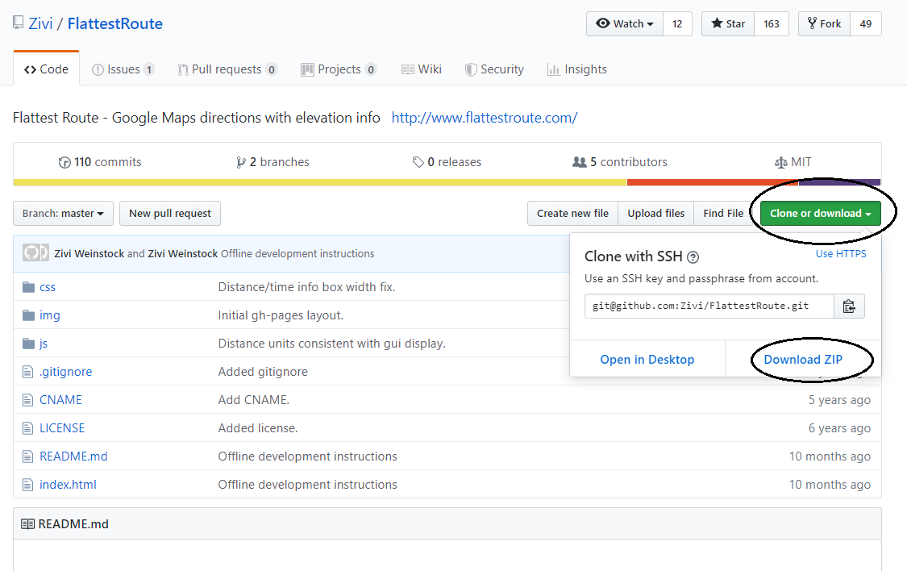View 110 commits
The height and width of the screenshot is (571, 907).
100,163
